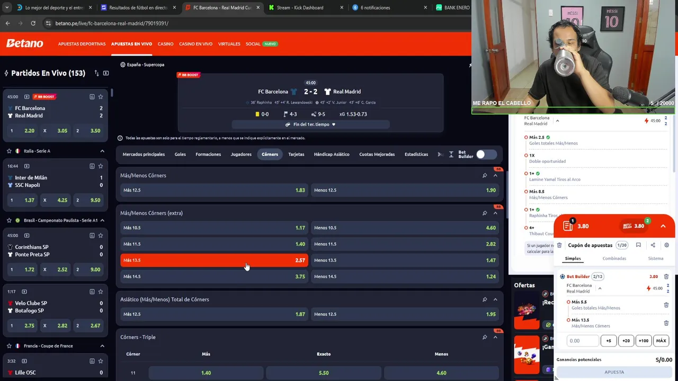678x381 pixels.
Task: Select Menos 12.5 at 1.90
Action: point(405,190)
